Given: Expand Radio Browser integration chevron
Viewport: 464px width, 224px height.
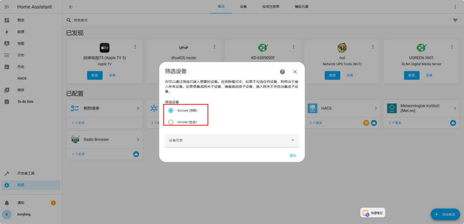Looking at the screenshot, I should pyautogui.click(x=138, y=139).
